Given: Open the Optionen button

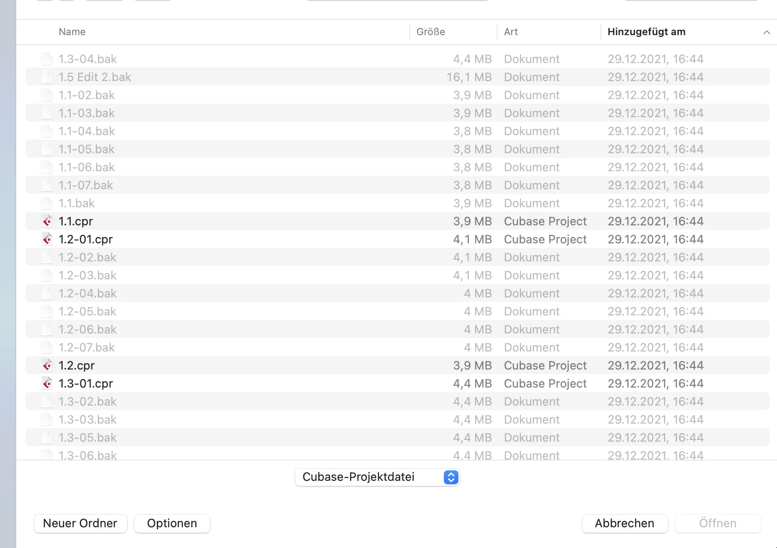Looking at the screenshot, I should (x=172, y=524).
